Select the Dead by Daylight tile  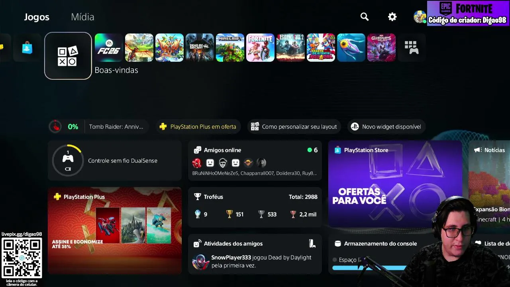pyautogui.click(x=200, y=48)
